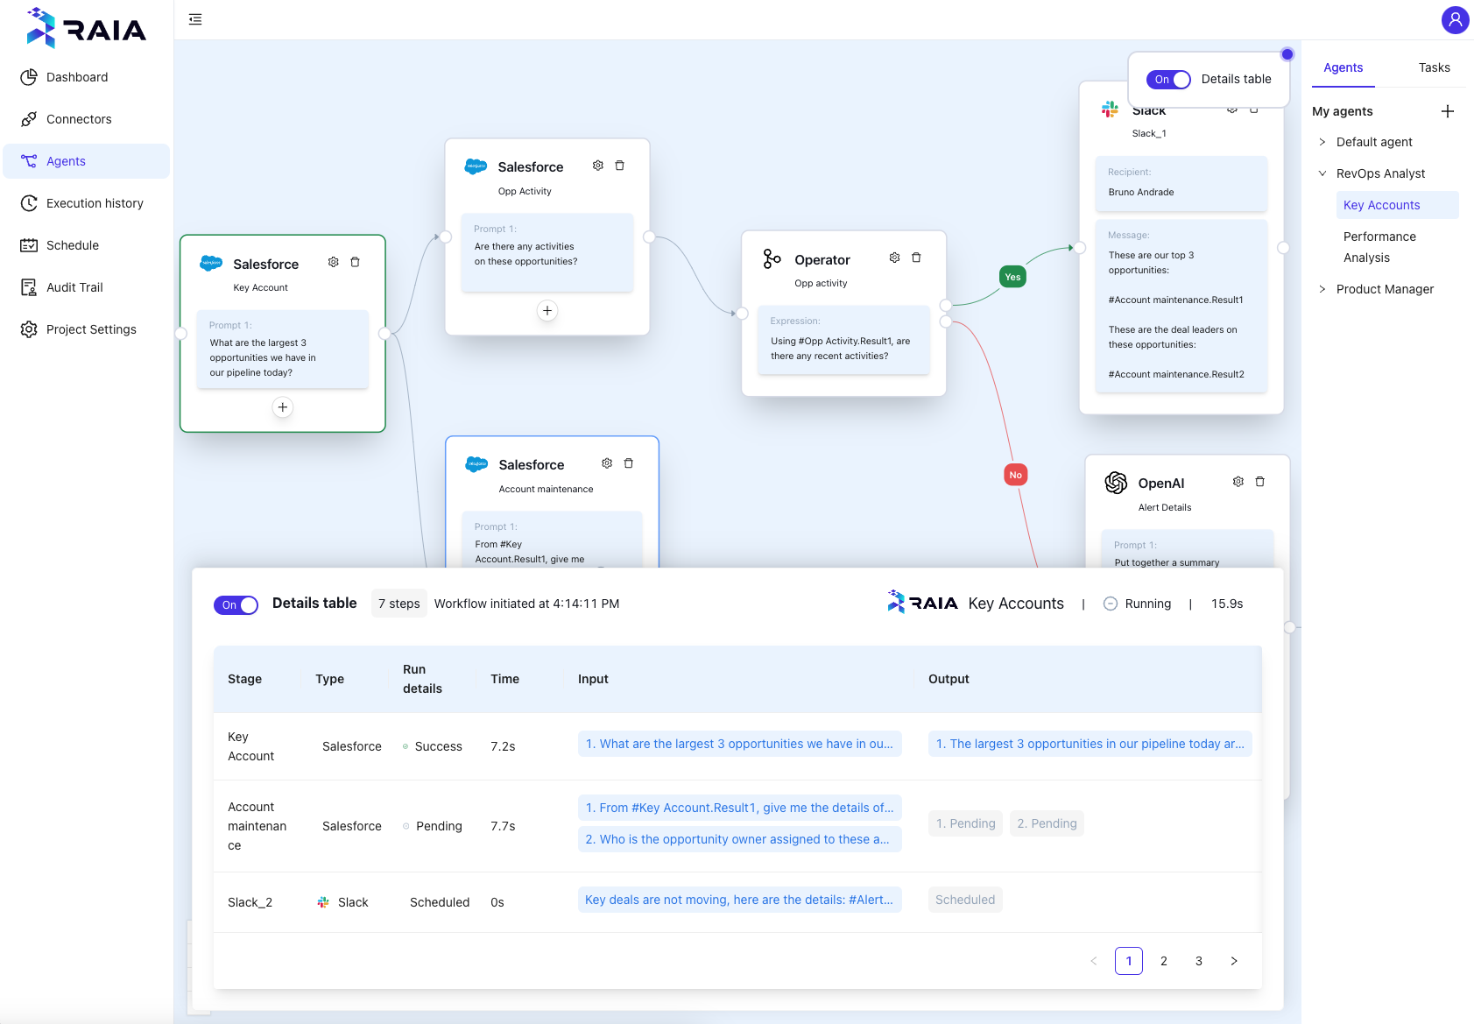1474x1024 pixels.
Task: Collapse the RevOps Analyst tree item
Action: [1322, 173]
